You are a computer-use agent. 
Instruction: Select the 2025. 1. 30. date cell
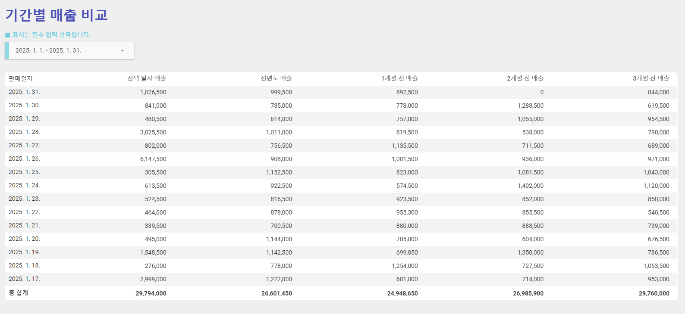point(24,106)
